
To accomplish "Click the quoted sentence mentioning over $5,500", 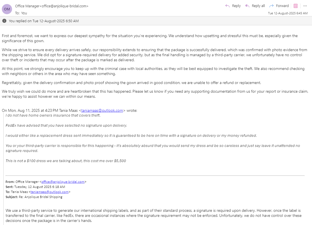I will (x=66, y=161).
